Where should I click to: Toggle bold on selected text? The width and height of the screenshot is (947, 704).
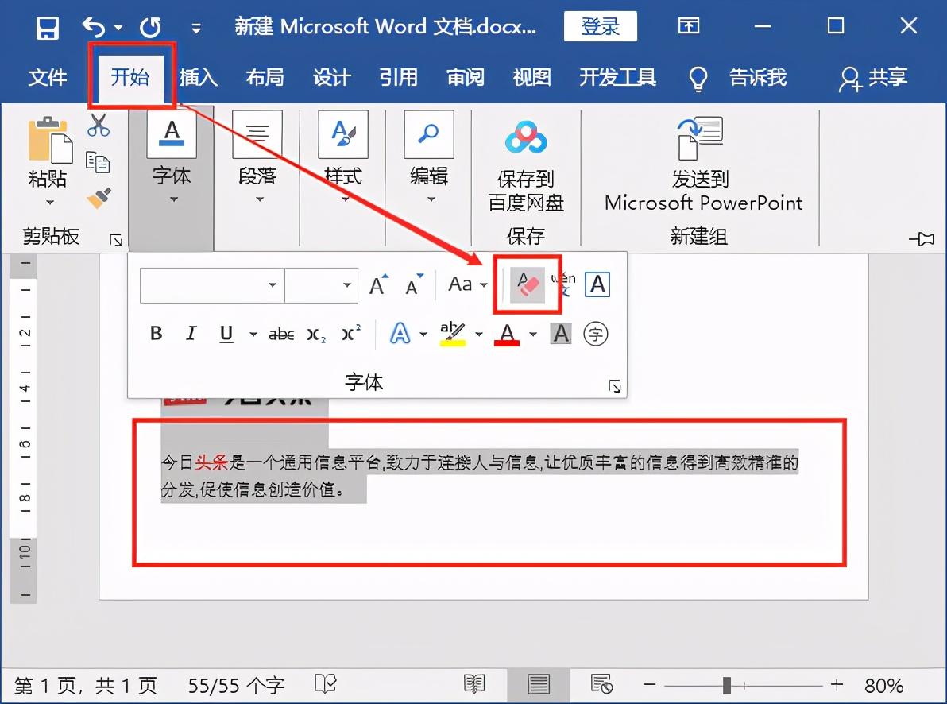click(156, 333)
